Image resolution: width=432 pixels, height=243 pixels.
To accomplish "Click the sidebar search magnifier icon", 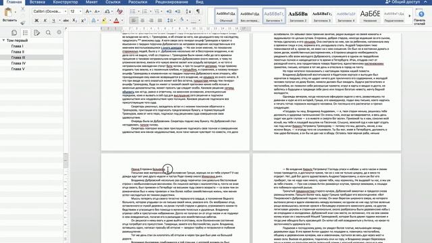I will (x=48, y=33).
